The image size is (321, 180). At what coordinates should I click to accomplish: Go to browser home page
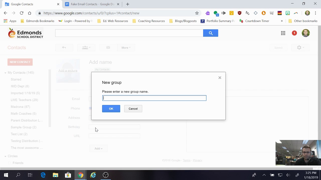(x=30, y=13)
